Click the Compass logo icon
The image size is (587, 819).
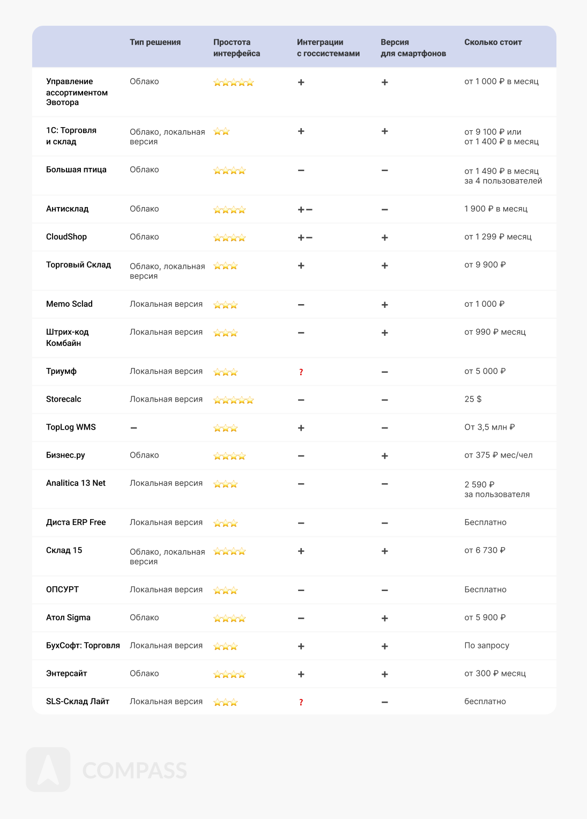point(48,770)
